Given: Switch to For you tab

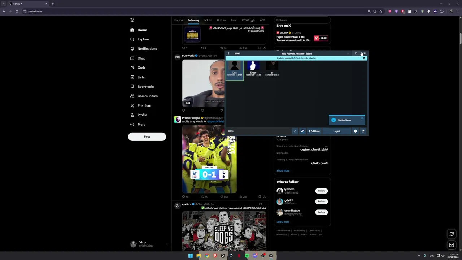Looking at the screenshot, I should [178, 20].
